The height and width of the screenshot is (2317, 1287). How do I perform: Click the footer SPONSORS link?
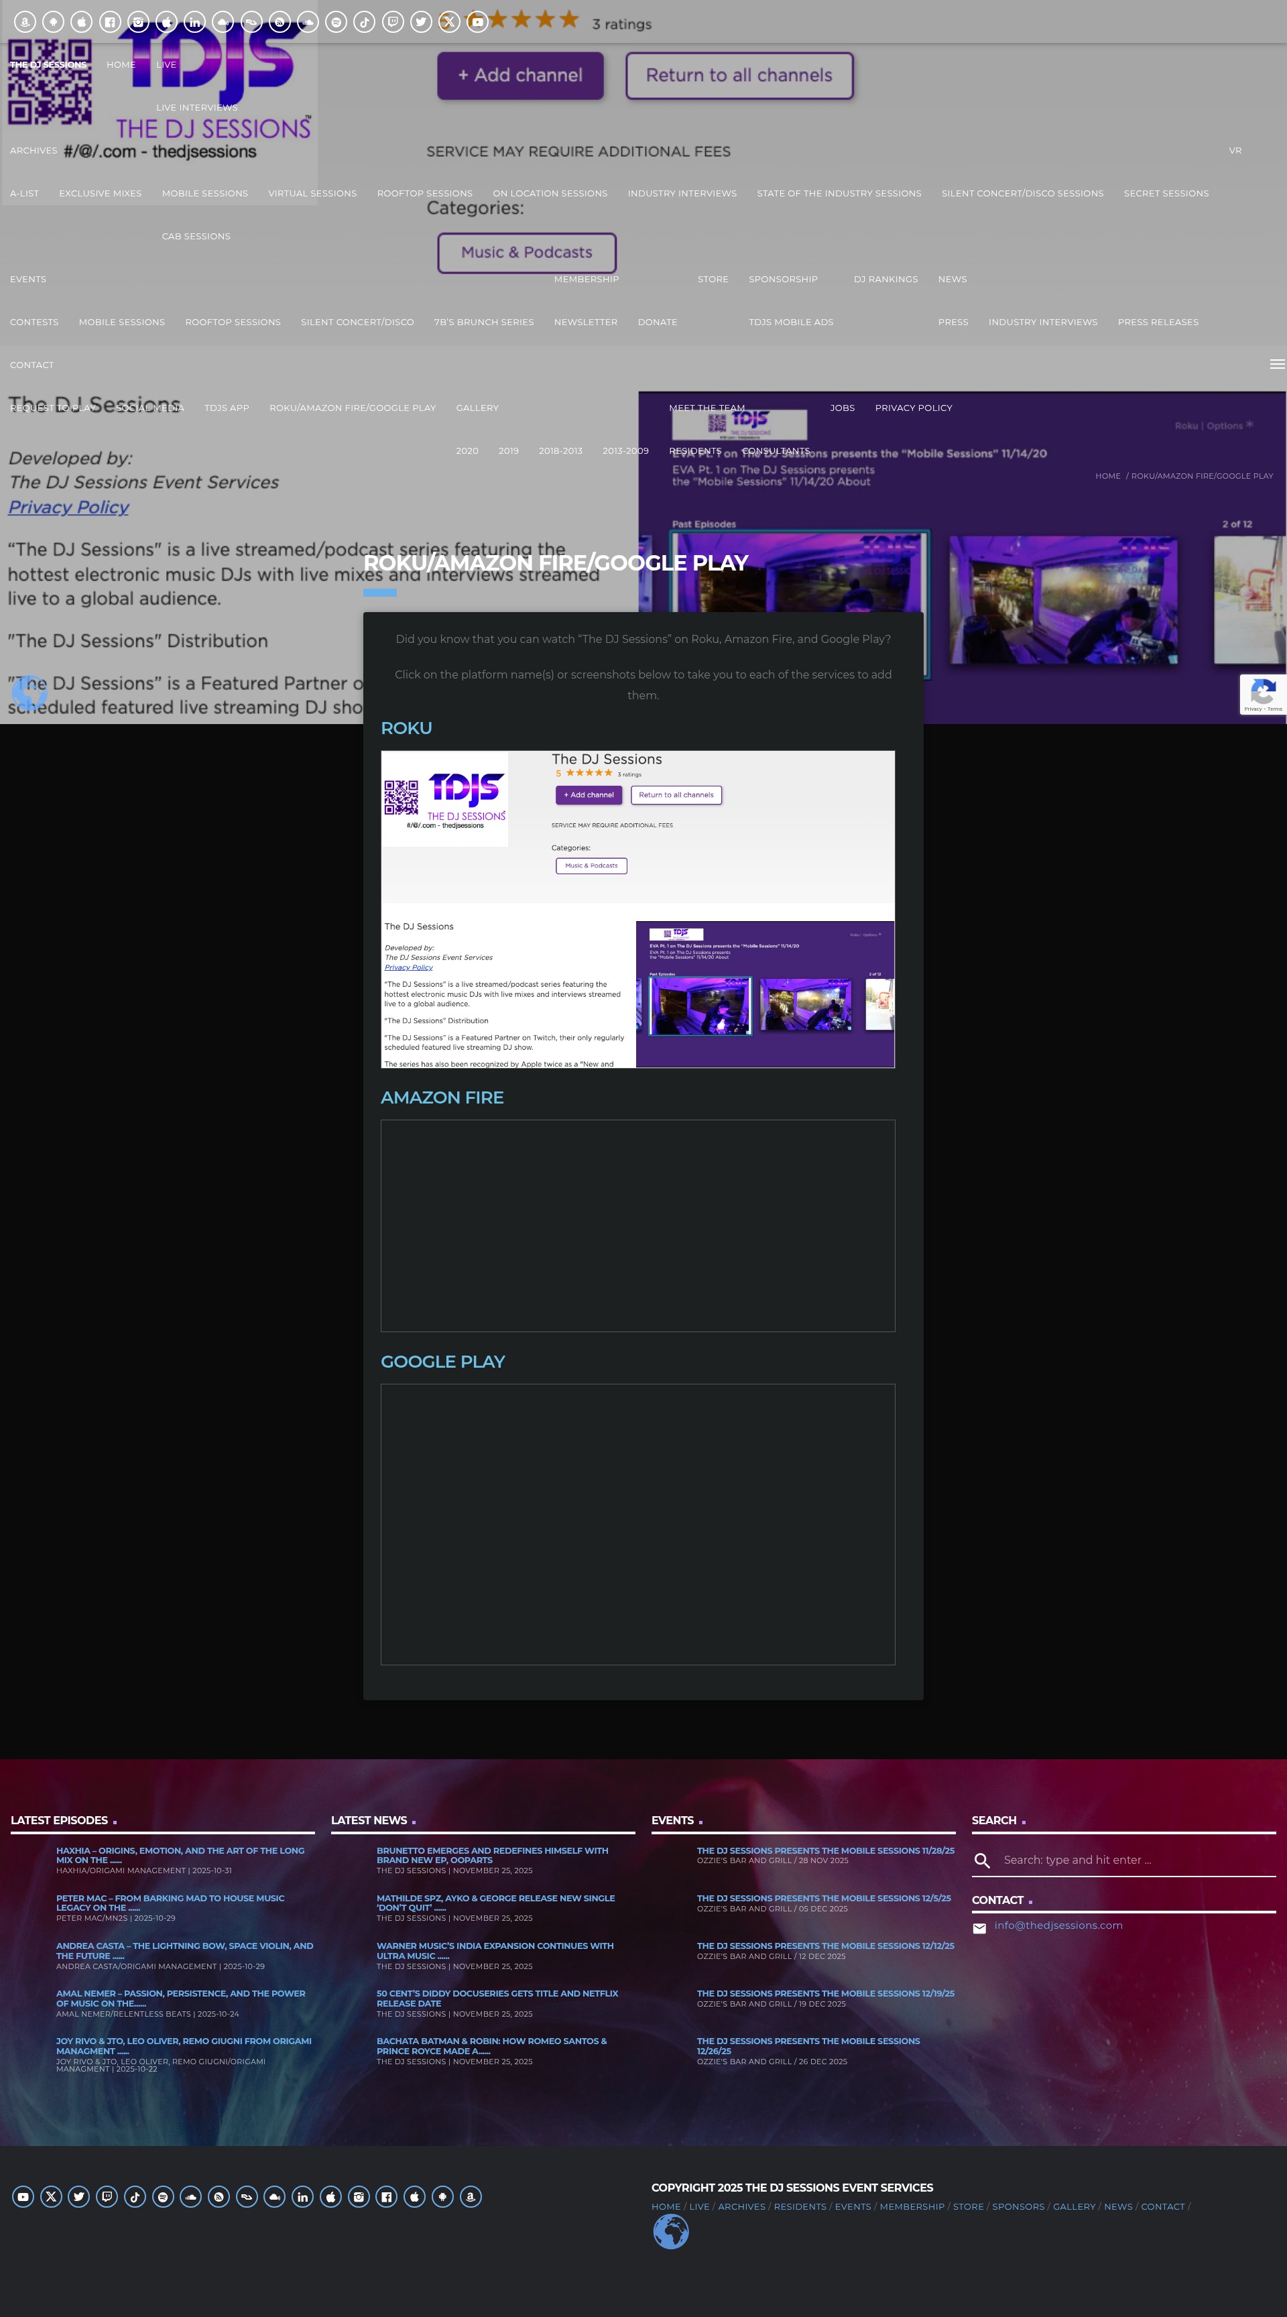1017,2206
